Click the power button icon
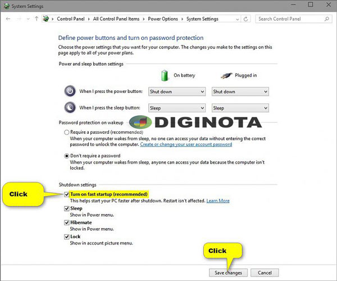Screen dimensions: 337x281 coord(70,91)
